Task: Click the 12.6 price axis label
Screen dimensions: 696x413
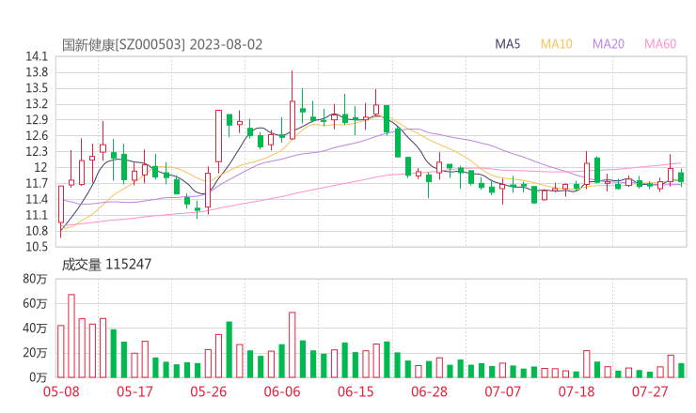Action: click(37, 136)
